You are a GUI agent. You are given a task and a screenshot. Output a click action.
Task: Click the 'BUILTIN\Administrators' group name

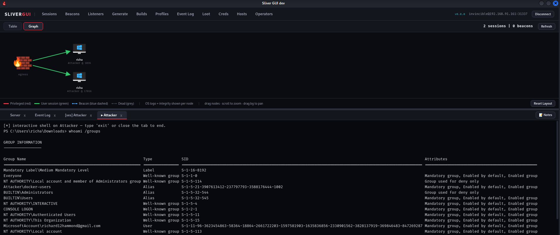click(x=28, y=193)
